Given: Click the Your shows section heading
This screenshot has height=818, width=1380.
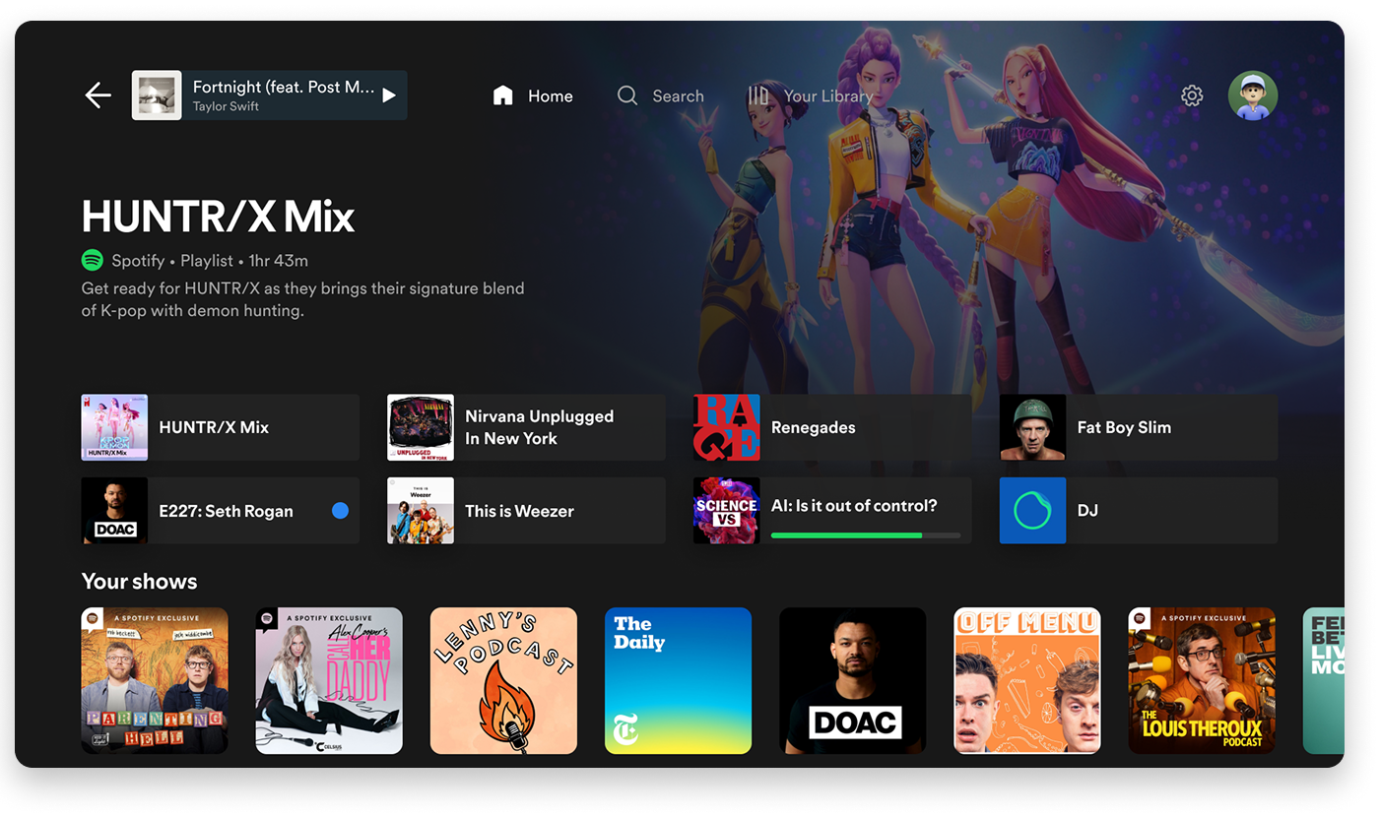Looking at the screenshot, I should click(x=140, y=582).
